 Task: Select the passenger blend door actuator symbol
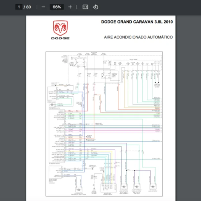pyautogui.click(x=136, y=186)
